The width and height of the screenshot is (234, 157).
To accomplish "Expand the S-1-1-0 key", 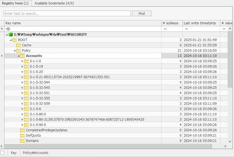I will 22,61.
